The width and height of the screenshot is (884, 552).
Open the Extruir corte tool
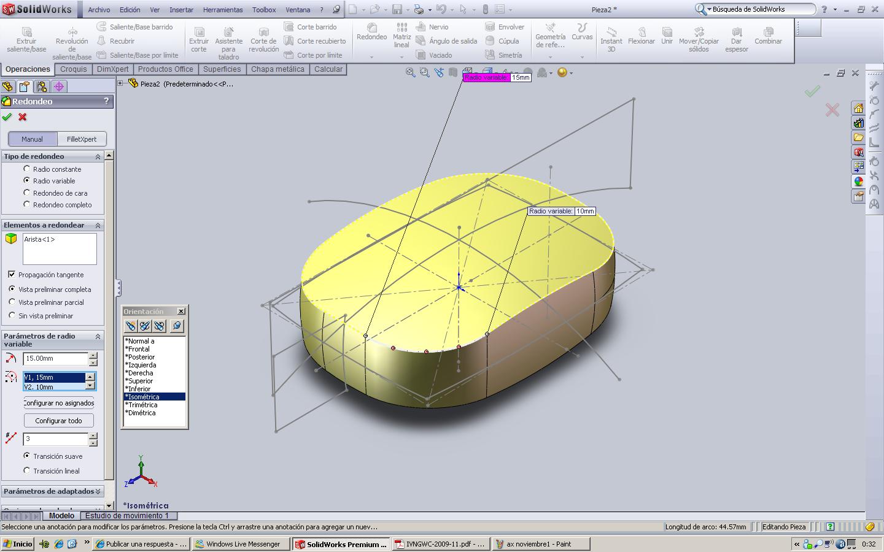pos(198,40)
